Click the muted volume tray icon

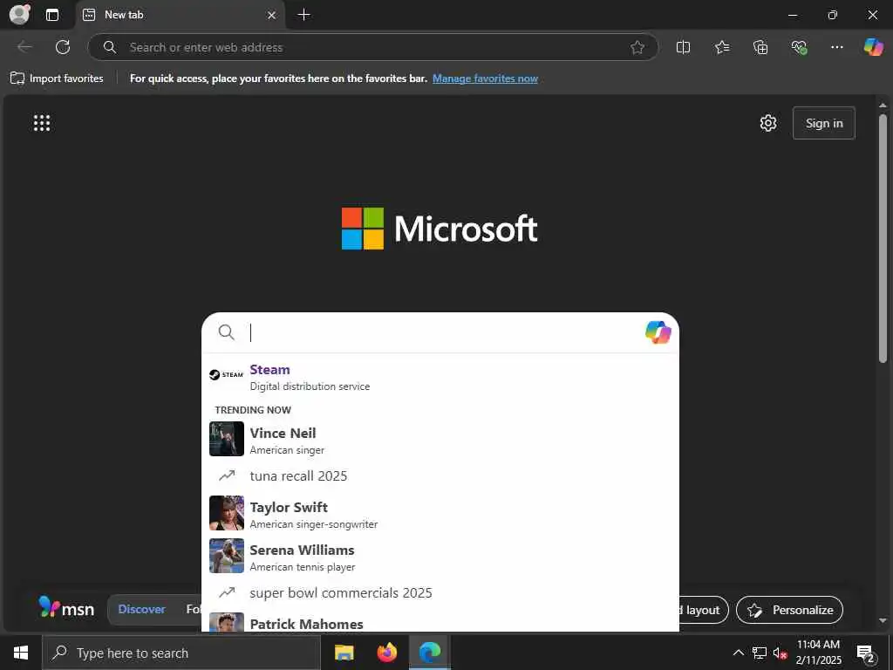[781, 653]
